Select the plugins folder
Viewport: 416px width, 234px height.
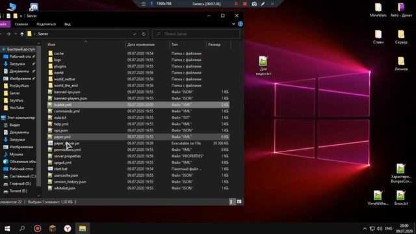[x=138, y=66]
